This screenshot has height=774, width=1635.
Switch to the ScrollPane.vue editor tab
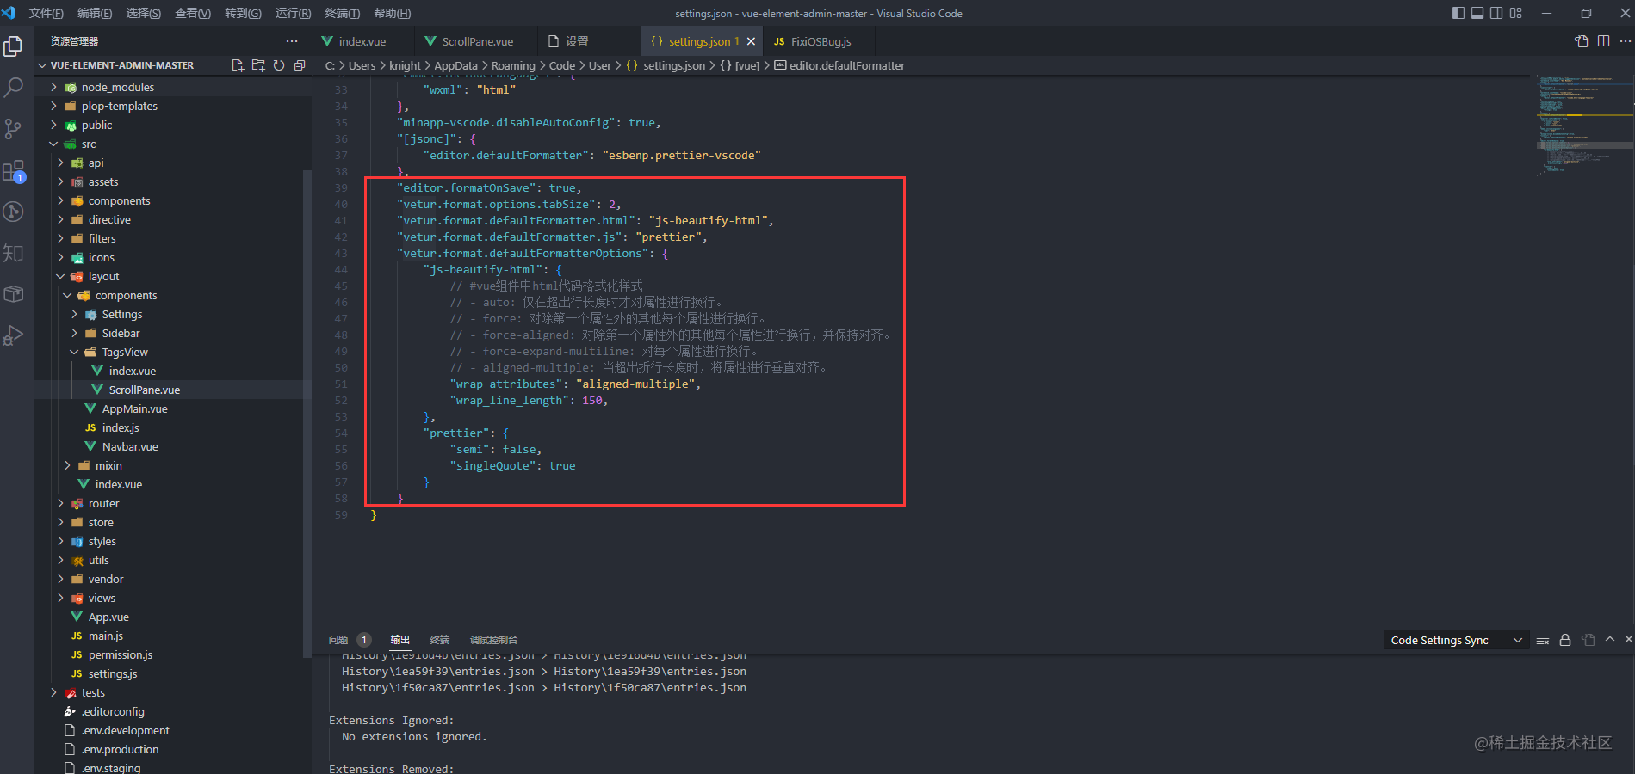coord(477,41)
